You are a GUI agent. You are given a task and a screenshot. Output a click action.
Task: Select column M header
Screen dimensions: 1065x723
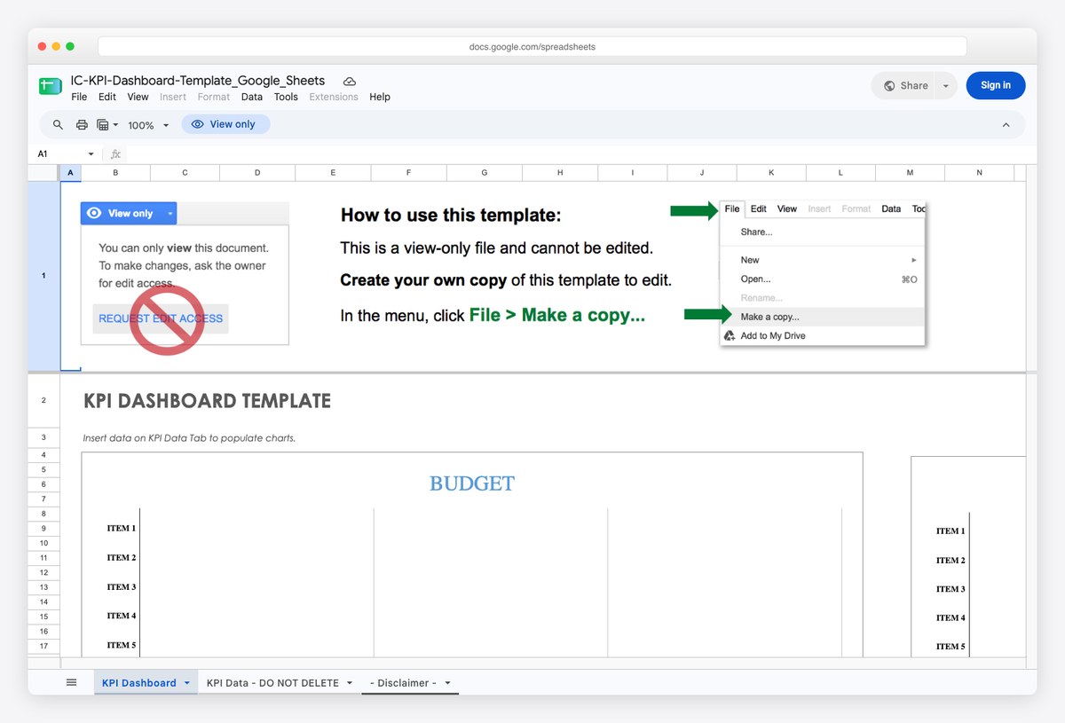[910, 172]
